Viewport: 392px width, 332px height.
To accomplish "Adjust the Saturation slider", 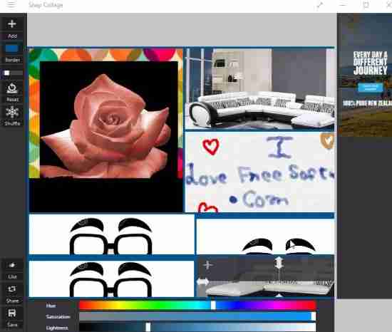I will click(197, 316).
